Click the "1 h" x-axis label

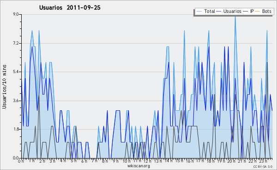[32, 161]
